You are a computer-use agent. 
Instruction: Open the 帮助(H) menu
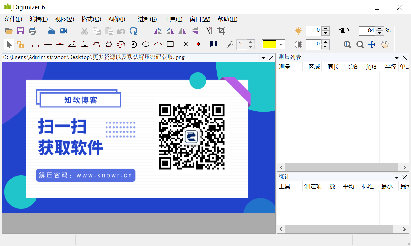228,19
